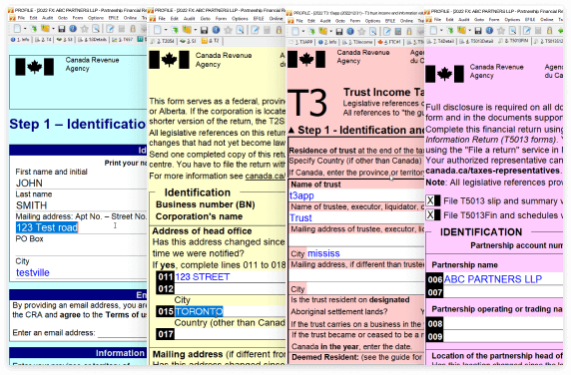571x375 pixels.
Task: Click calculator icon in yellow T2 window toolbar
Action: (268, 30)
